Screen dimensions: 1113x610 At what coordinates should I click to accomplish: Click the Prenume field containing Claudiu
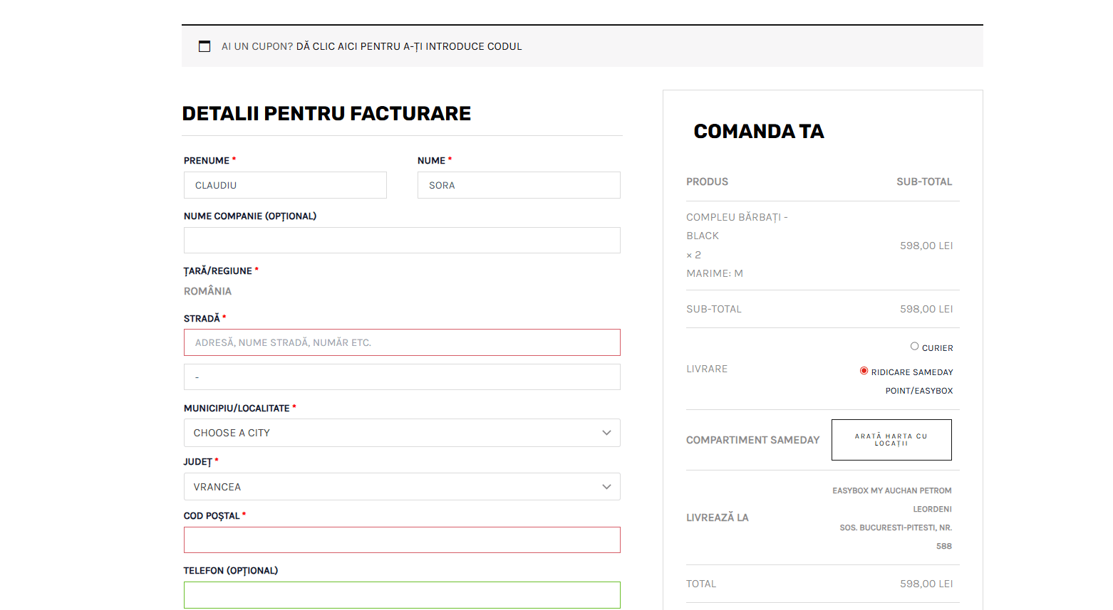[285, 185]
